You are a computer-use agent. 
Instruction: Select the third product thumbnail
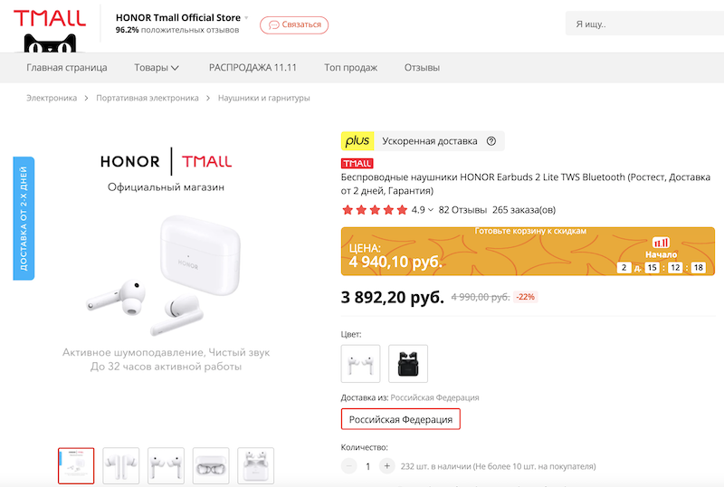click(x=166, y=465)
